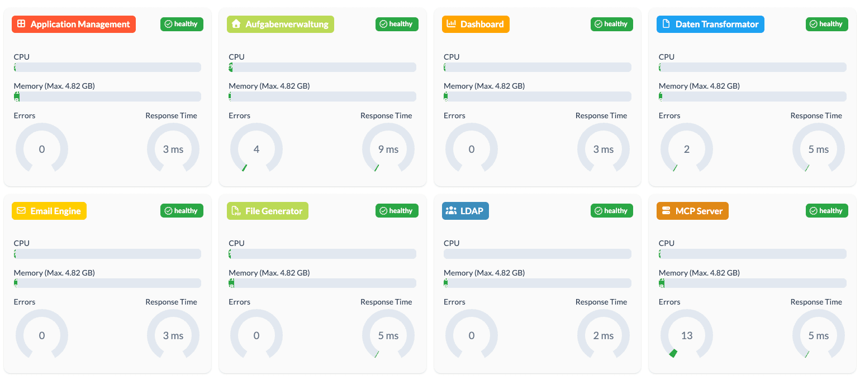860x381 pixels.
Task: Click the 'CPU' label on Dashboard card
Action: (452, 57)
